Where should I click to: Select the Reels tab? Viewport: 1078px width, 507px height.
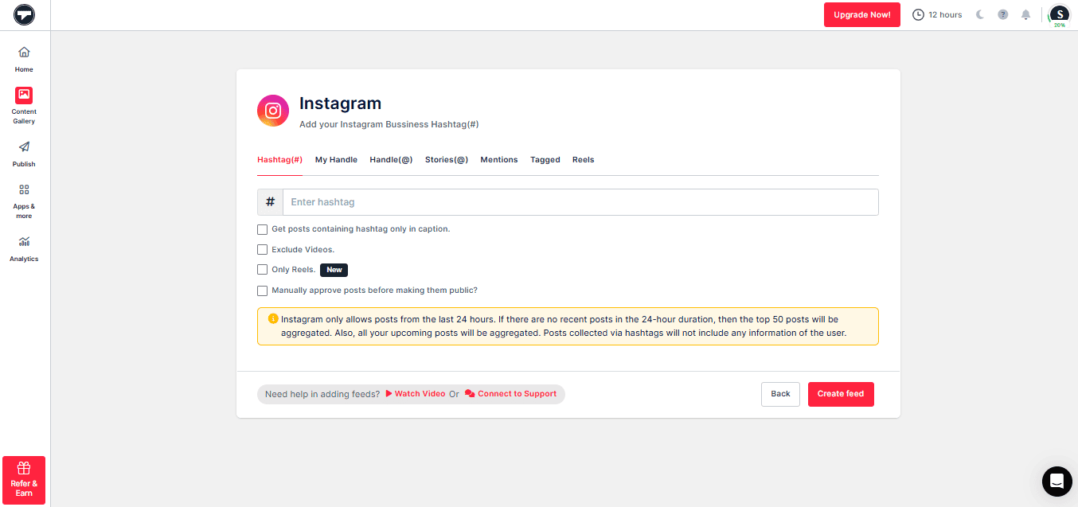pyautogui.click(x=583, y=159)
